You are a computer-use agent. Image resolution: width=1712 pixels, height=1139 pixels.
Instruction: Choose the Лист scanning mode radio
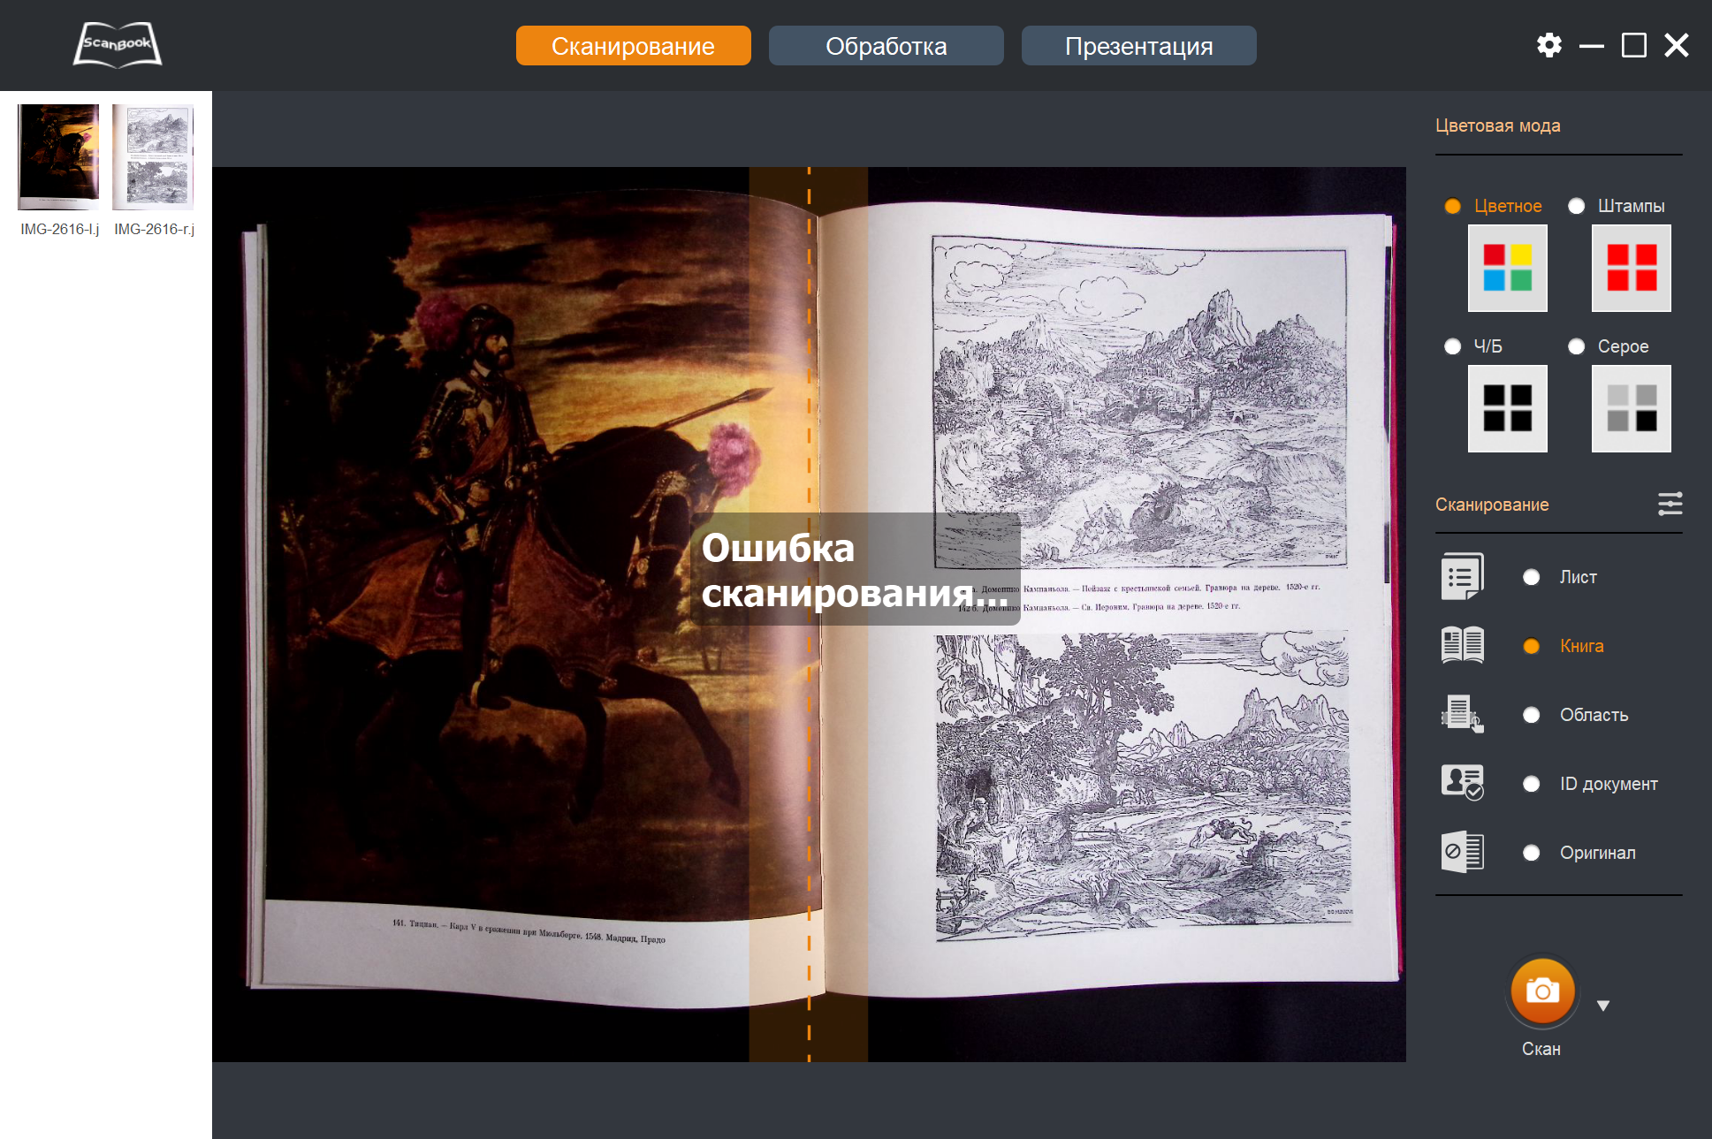tap(1532, 577)
